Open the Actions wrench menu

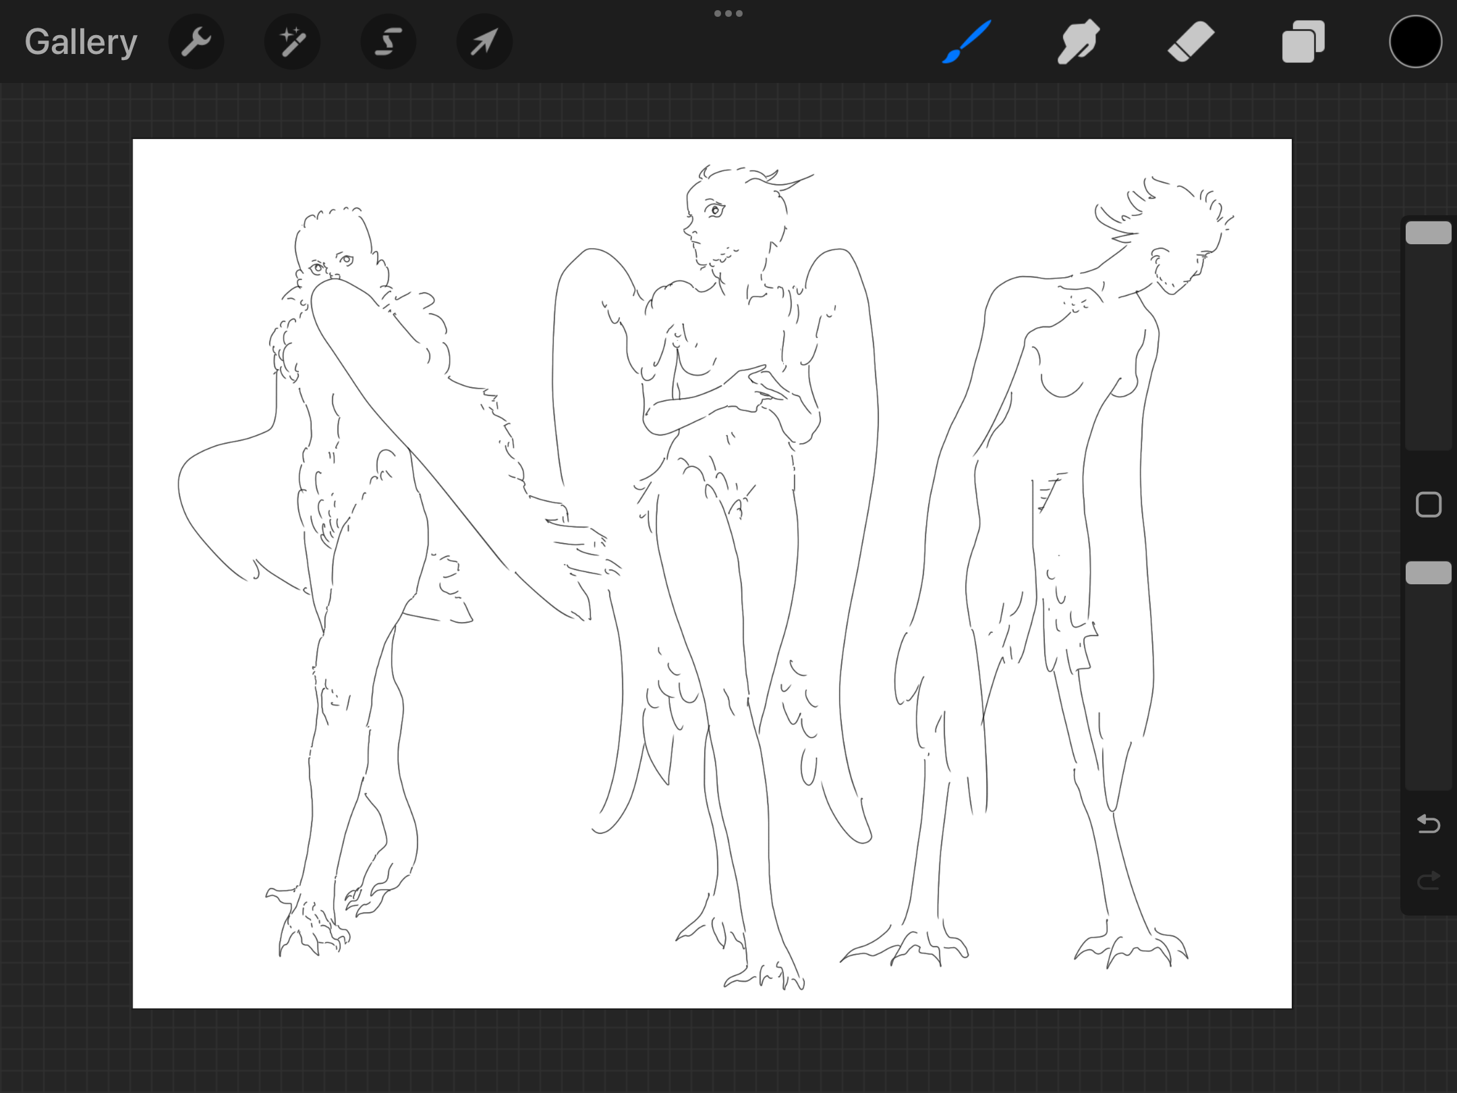196,42
